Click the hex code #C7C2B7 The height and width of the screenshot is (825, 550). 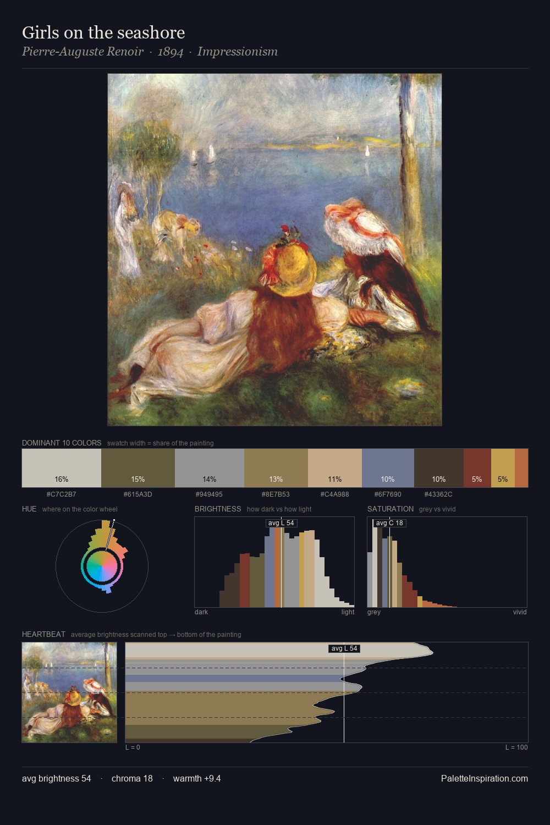pyautogui.click(x=62, y=494)
